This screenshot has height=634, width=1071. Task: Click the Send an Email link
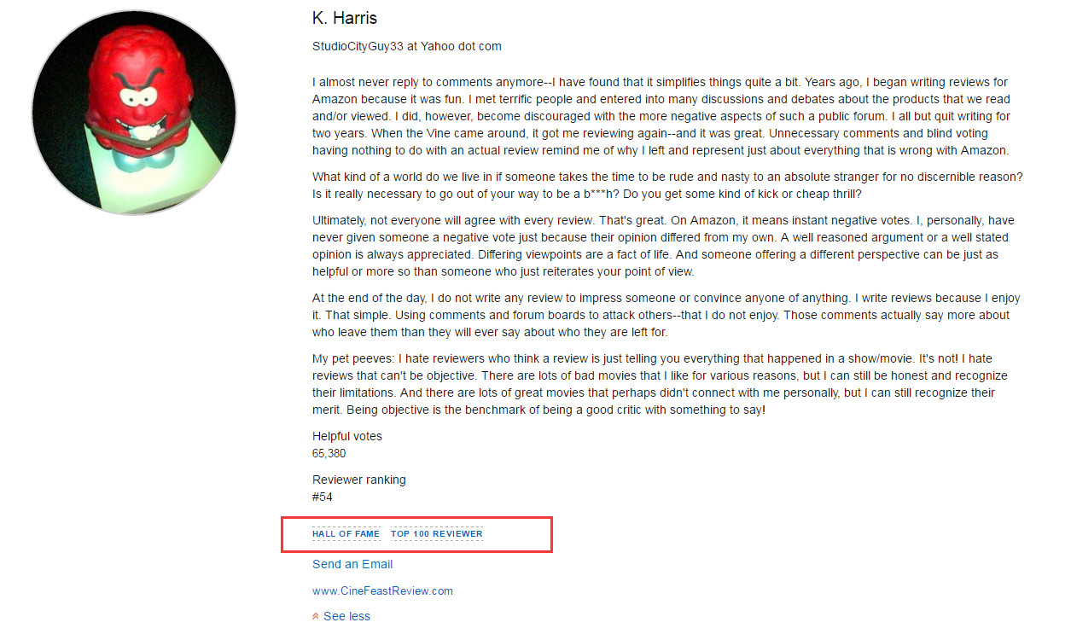pyautogui.click(x=352, y=564)
